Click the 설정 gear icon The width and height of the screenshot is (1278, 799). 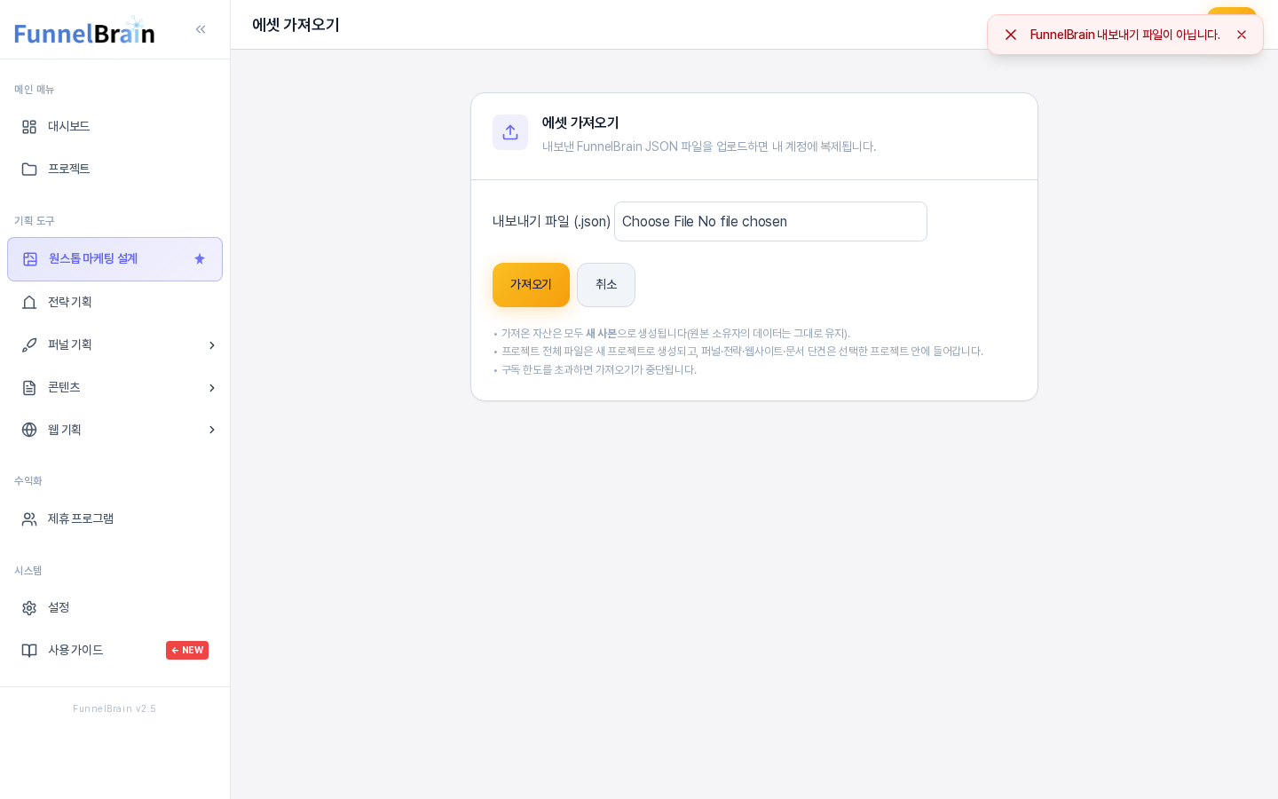click(29, 608)
